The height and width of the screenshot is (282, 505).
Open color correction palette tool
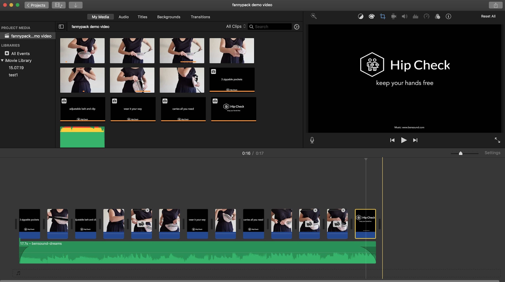[372, 16]
